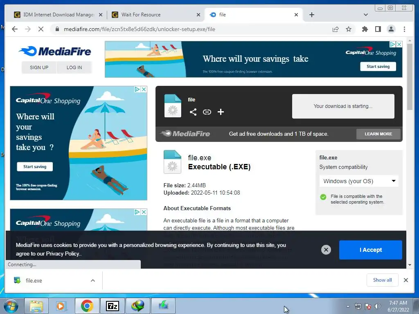Viewport: 419px width, 314px height.
Task: Click the plus add-to-account icon
Action: pos(221,112)
